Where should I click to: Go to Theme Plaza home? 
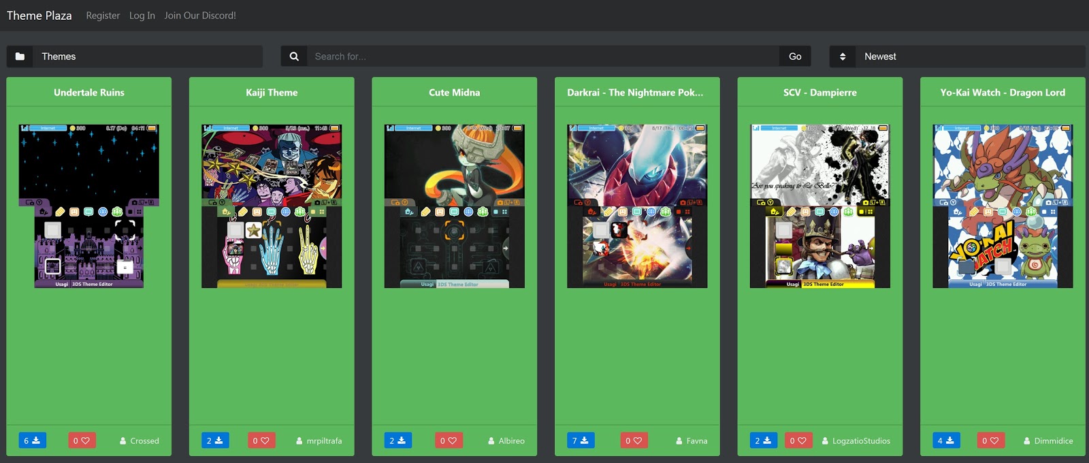pyautogui.click(x=39, y=15)
